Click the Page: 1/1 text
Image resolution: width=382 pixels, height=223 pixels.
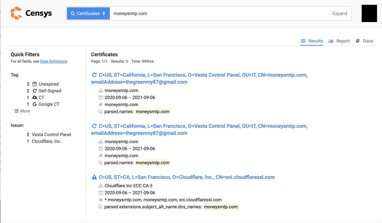[x=99, y=61]
